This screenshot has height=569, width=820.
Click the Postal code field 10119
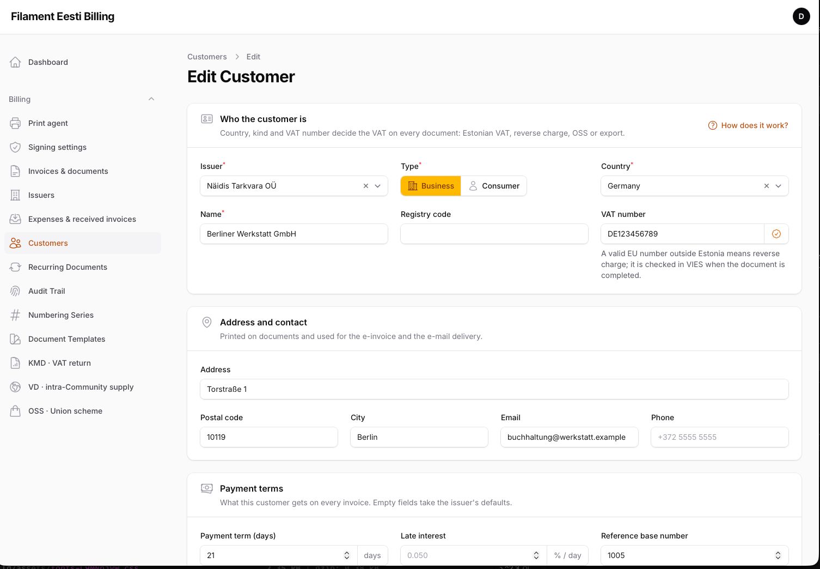(x=269, y=437)
